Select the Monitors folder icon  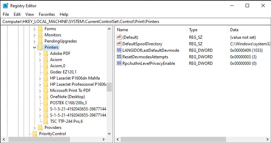click(40, 35)
